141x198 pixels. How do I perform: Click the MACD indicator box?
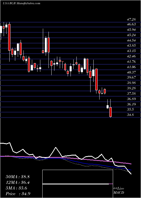tap(78, 184)
